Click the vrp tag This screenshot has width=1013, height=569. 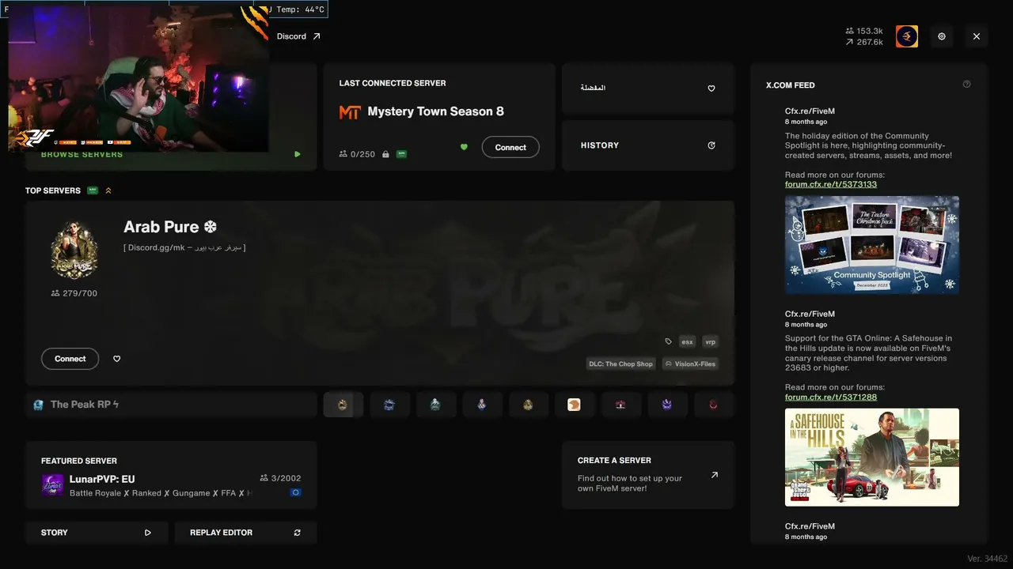pyautogui.click(x=710, y=341)
